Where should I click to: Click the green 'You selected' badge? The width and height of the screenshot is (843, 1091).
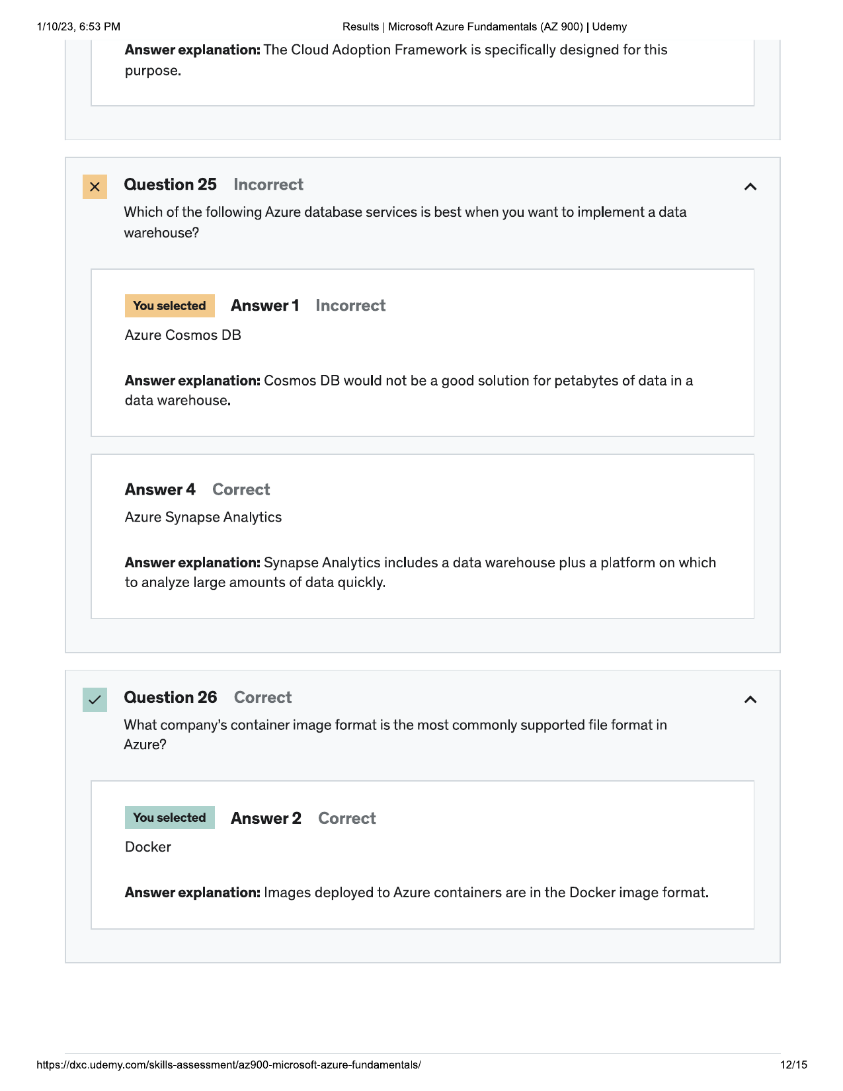click(x=170, y=818)
